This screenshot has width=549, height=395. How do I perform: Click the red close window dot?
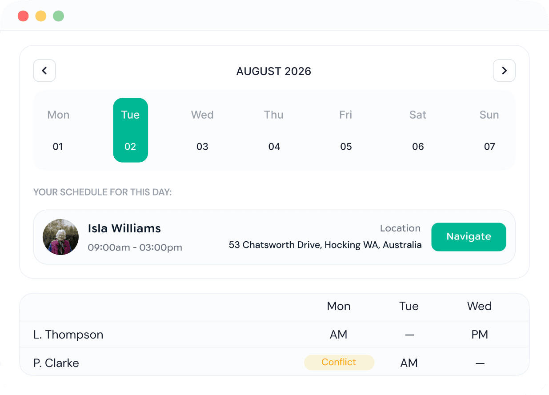pyautogui.click(x=23, y=16)
